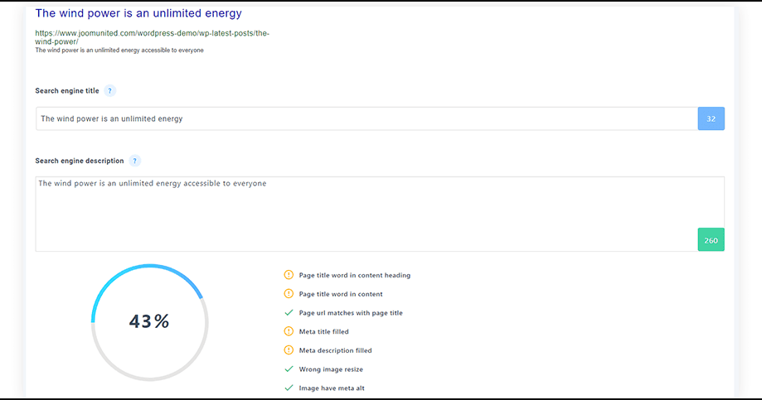Open the joomunited.com preview URL
This screenshot has width=762, height=400.
(x=152, y=37)
